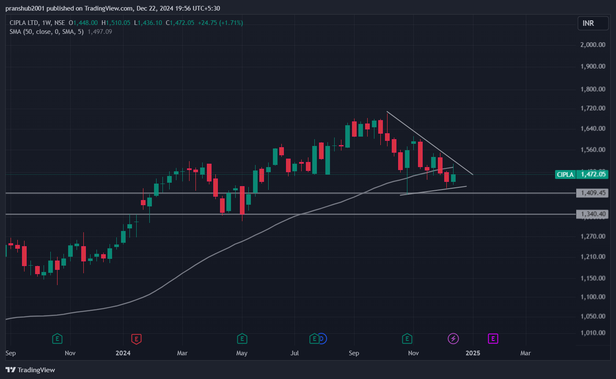Click the Nov label before 2024
Screen dimensions: 616x379
(x=70, y=353)
